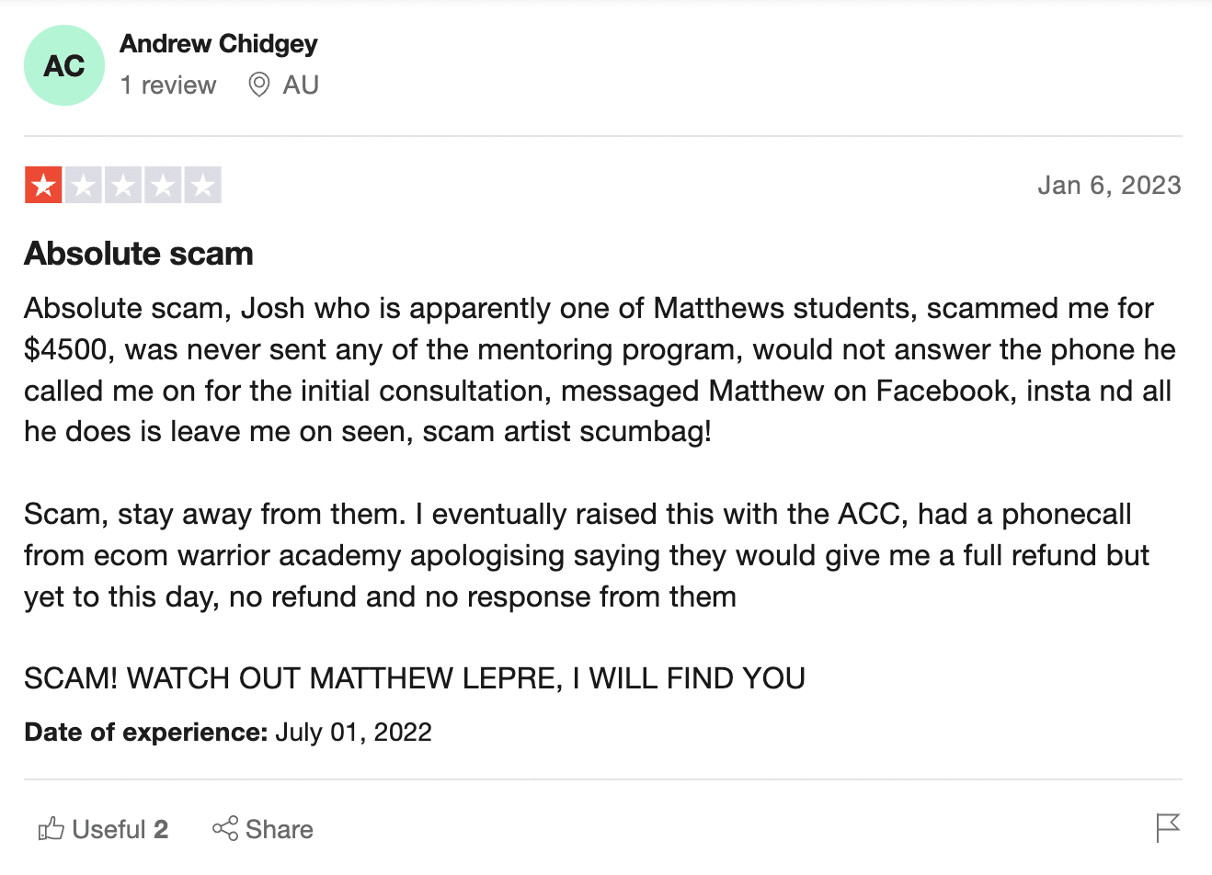Viewport: 1212px width, 875px height.
Task: Click the thumbs-up Useful icon
Action: pyautogui.click(x=51, y=829)
